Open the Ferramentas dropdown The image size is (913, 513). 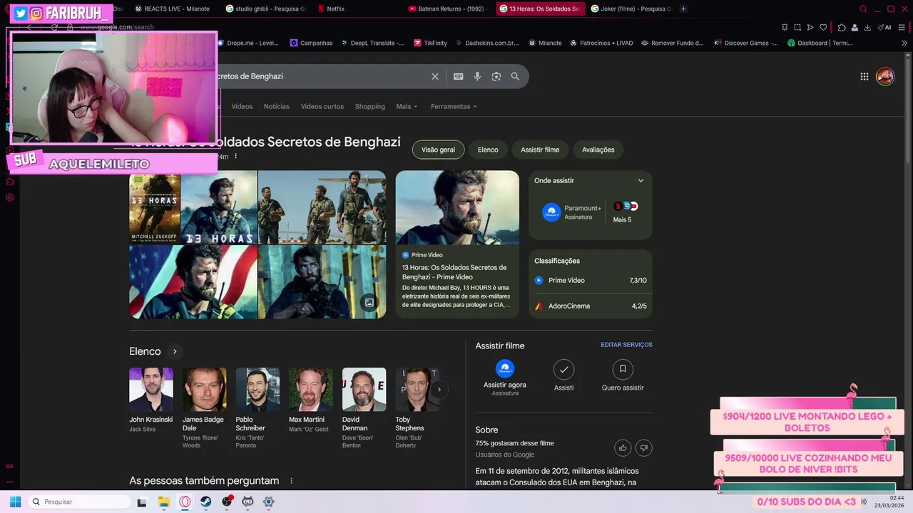click(454, 106)
